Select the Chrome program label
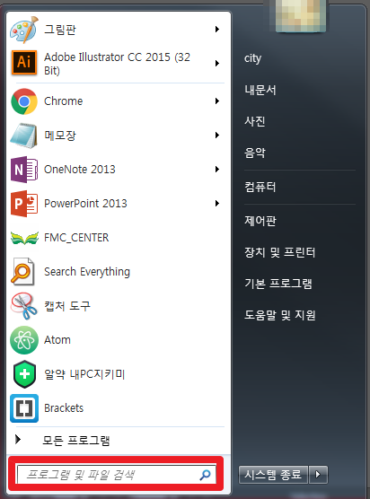Screen dimensions: 370x499 coord(64,101)
